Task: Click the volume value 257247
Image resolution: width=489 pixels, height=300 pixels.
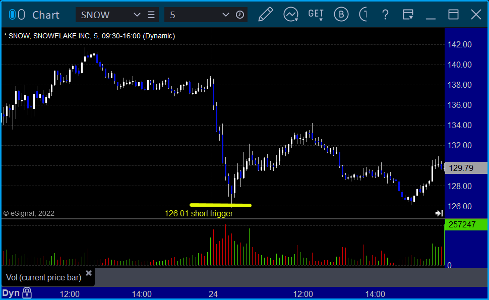Action: tap(466, 224)
